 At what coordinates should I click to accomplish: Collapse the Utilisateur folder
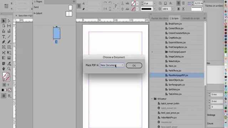tap(152, 99)
